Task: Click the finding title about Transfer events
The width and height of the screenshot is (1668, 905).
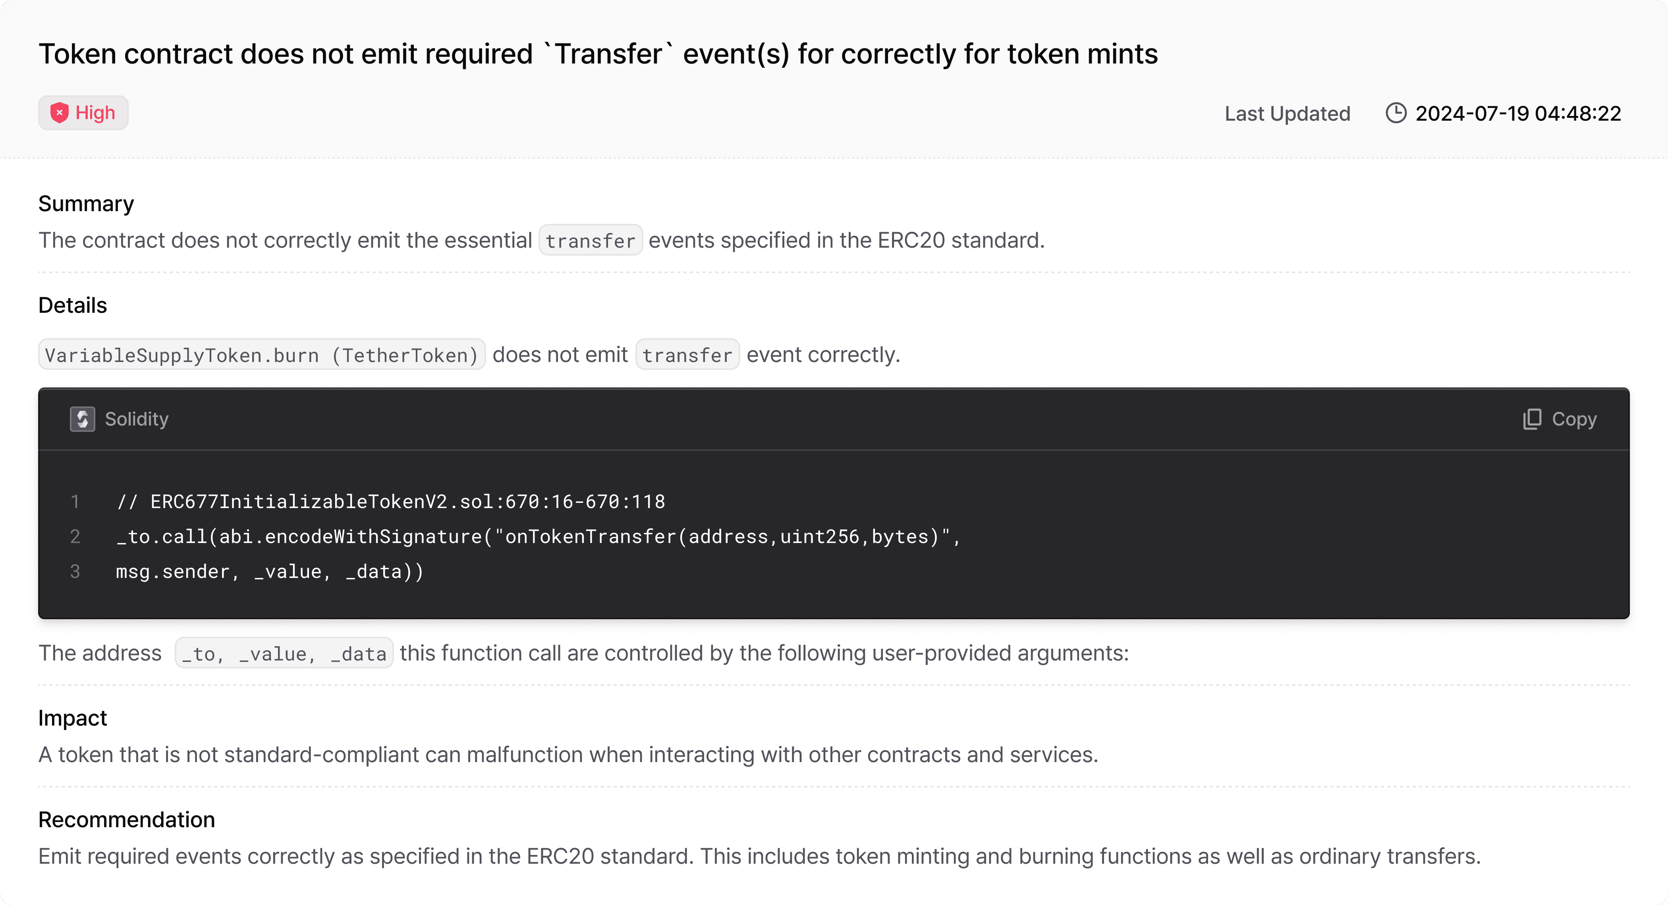Action: [x=598, y=54]
